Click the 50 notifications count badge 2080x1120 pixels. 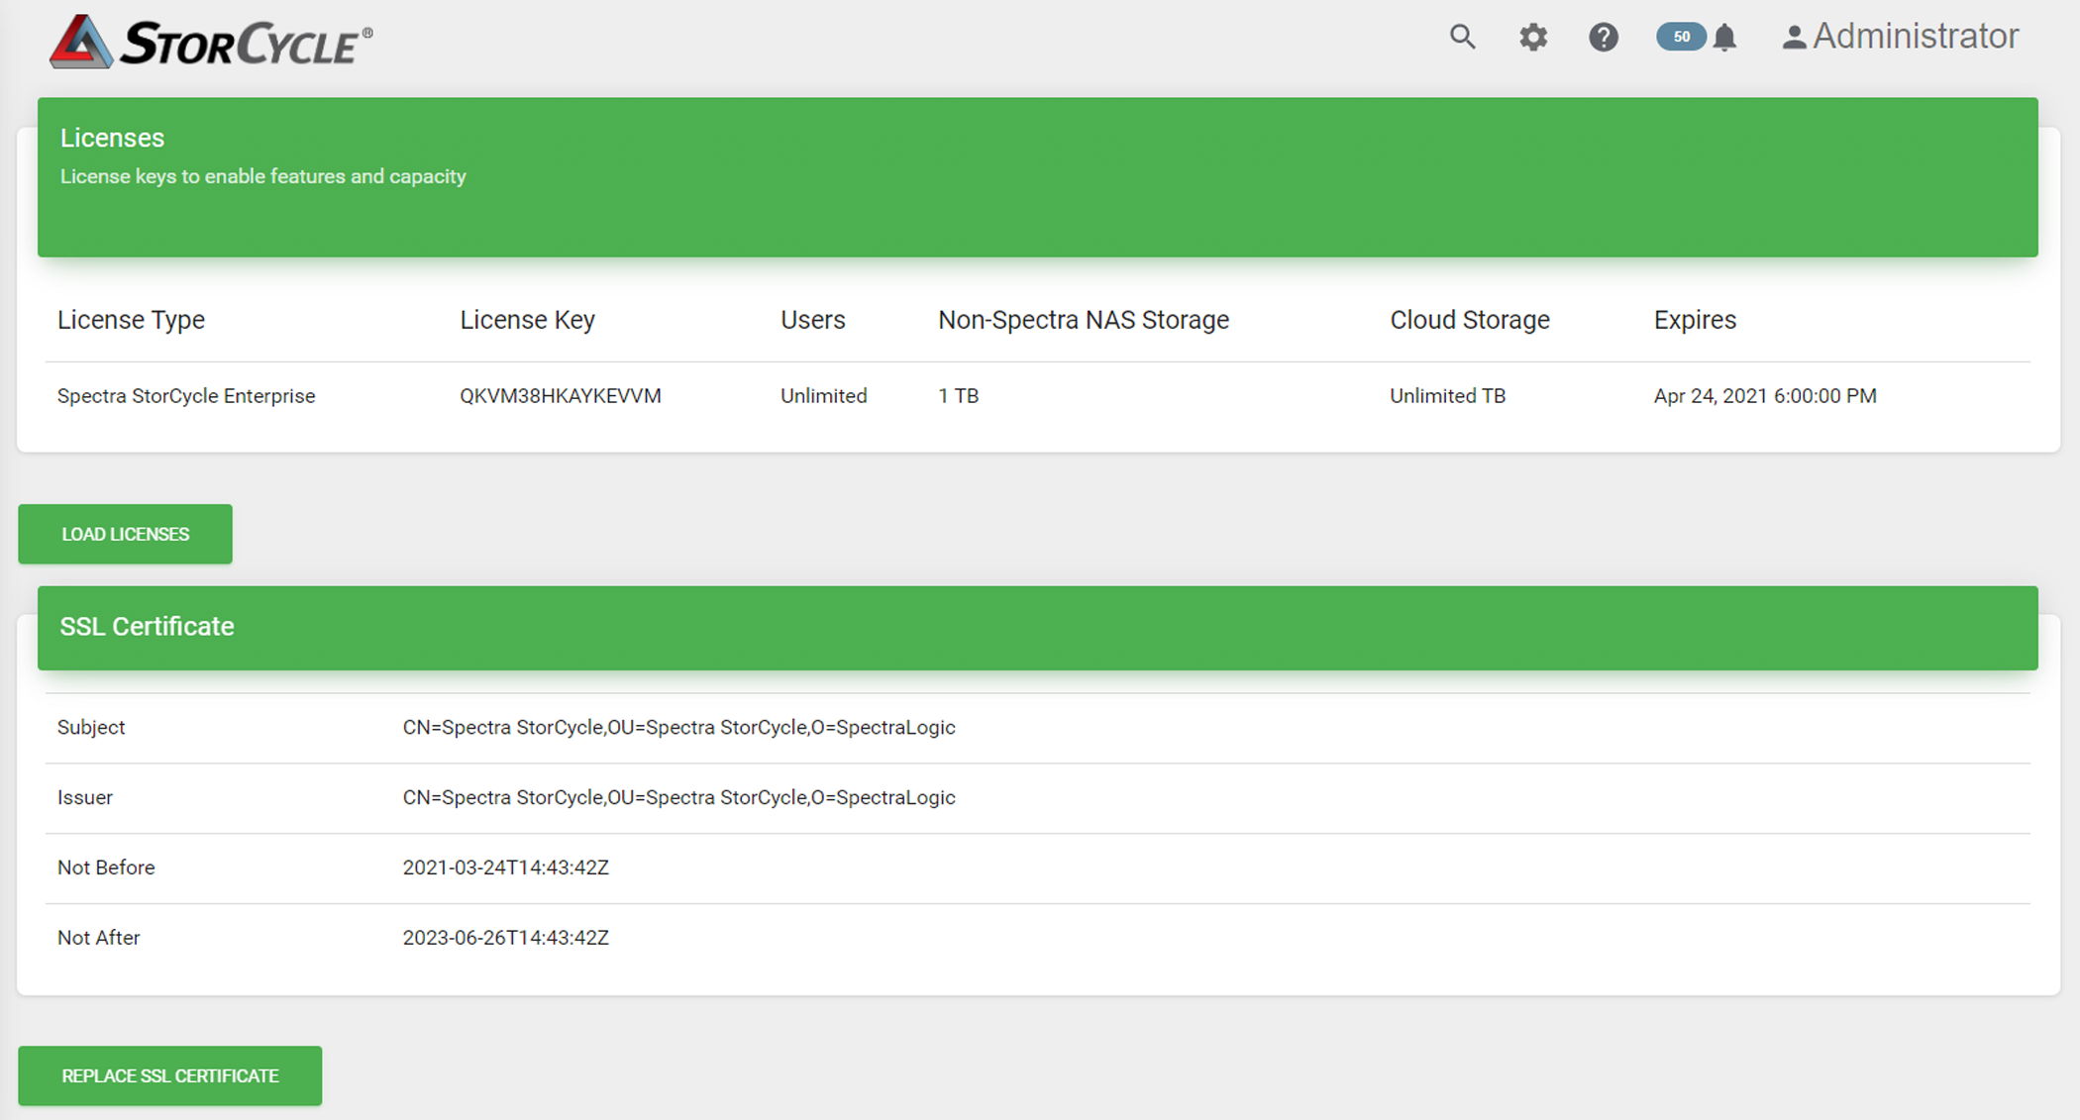click(x=1681, y=37)
